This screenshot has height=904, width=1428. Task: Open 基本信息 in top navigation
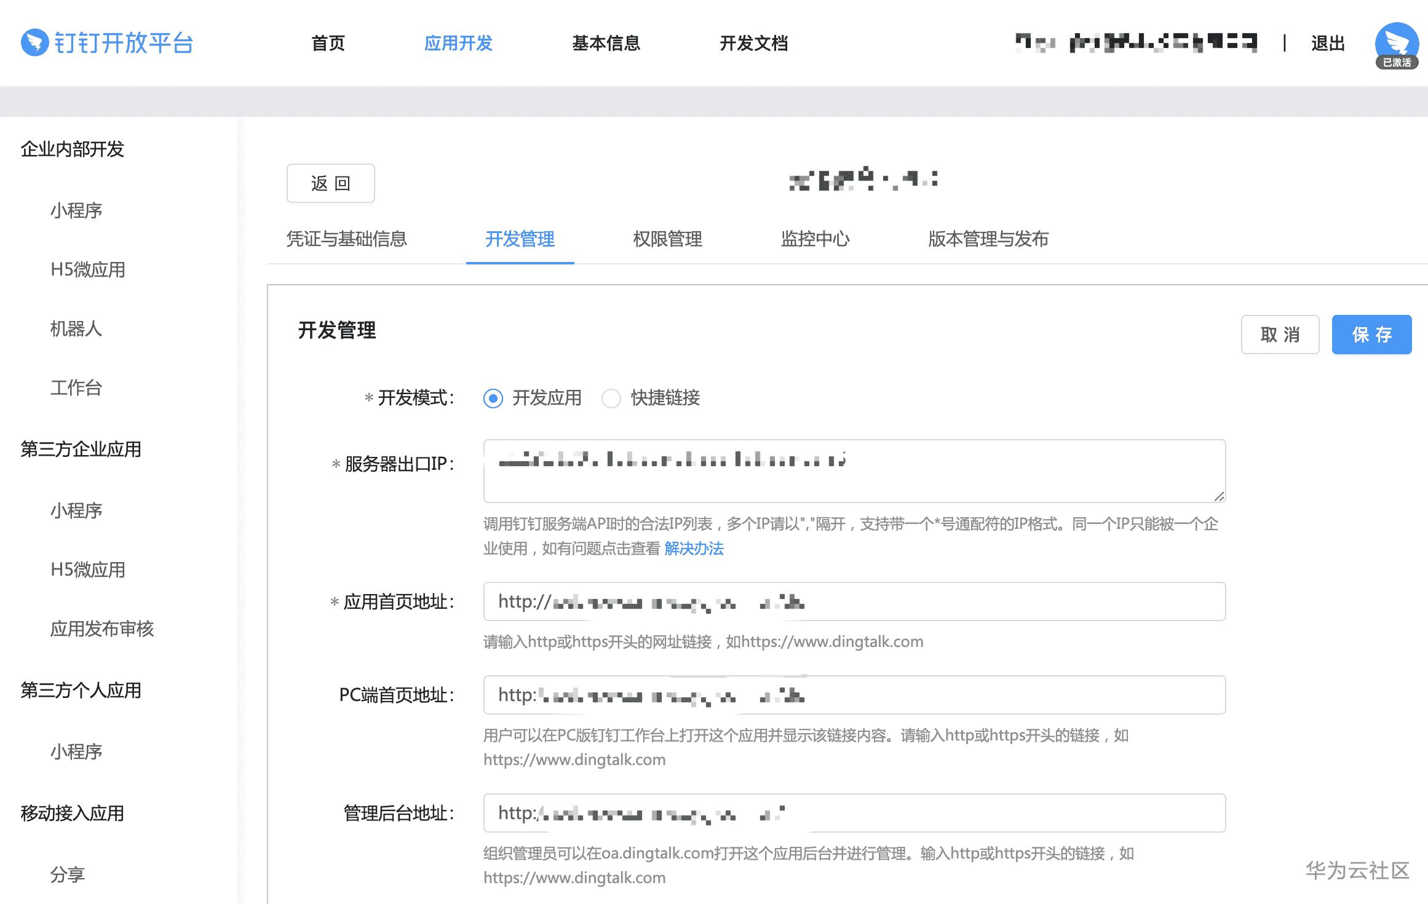[606, 44]
